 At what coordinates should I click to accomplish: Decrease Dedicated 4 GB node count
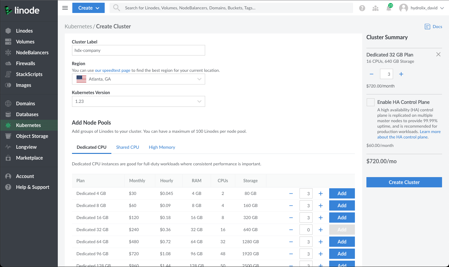(291, 194)
